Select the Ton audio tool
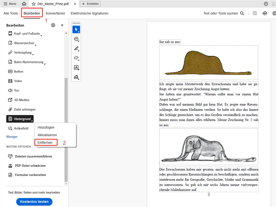Viewport: 276px width, 207px height. click(x=14, y=90)
